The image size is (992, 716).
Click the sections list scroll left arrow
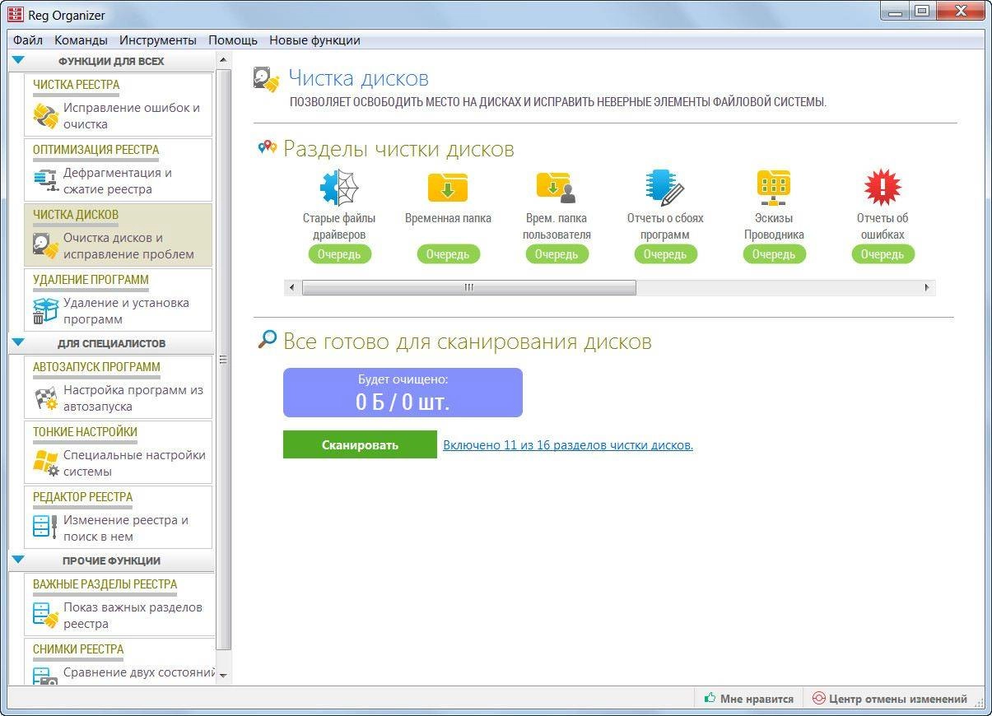coord(292,287)
